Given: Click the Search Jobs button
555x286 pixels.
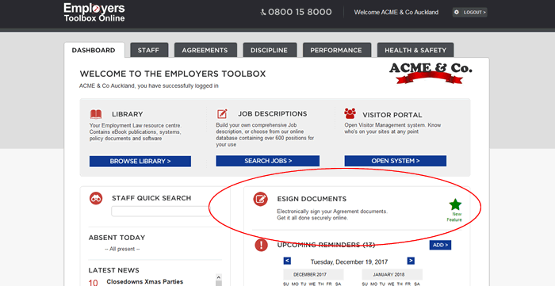Looking at the screenshot, I should [x=268, y=161].
